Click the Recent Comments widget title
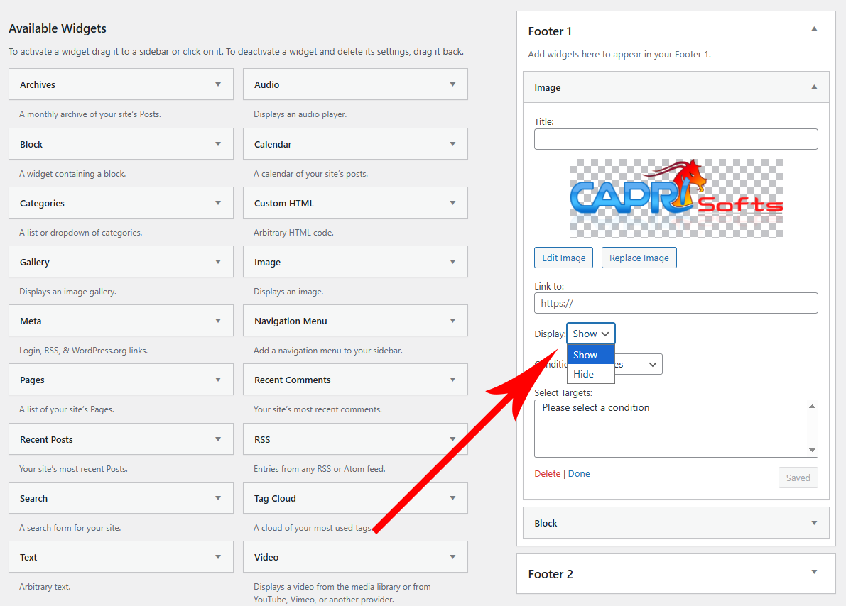 point(293,380)
